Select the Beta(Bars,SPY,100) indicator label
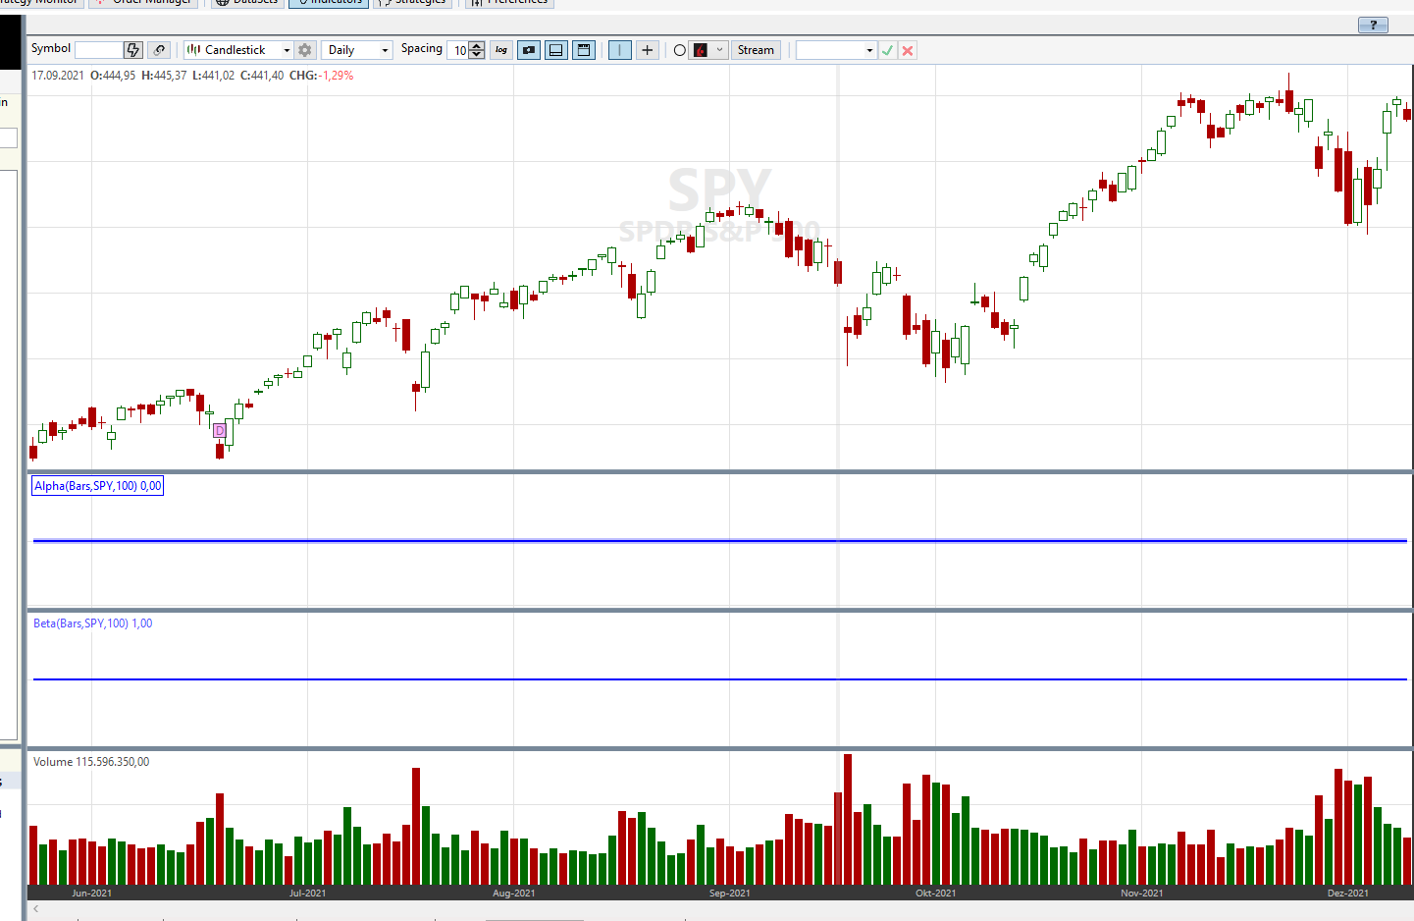This screenshot has width=1414, height=921. pyautogui.click(x=92, y=623)
